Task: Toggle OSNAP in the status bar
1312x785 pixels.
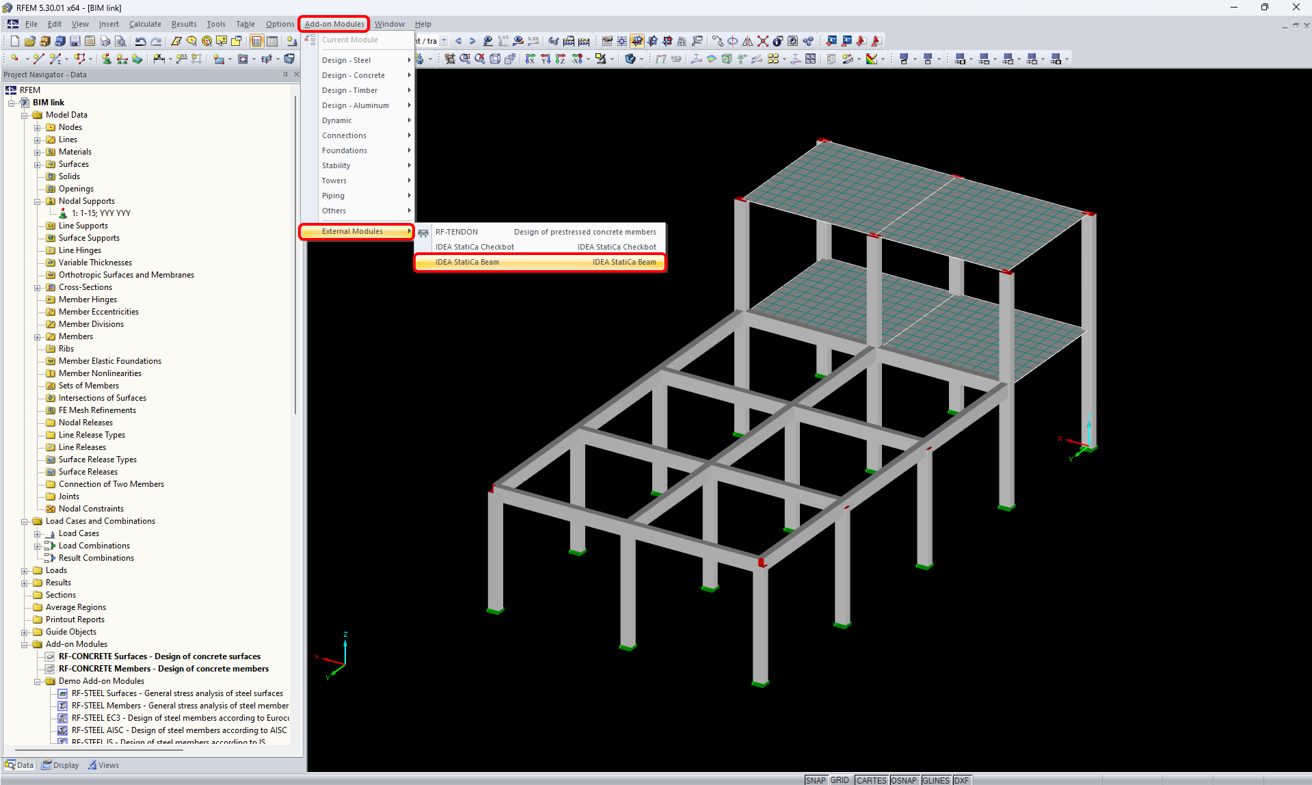Action: (x=903, y=780)
